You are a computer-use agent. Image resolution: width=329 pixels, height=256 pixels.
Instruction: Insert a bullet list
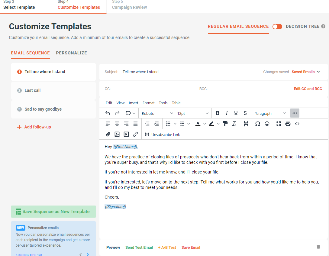point(182,124)
